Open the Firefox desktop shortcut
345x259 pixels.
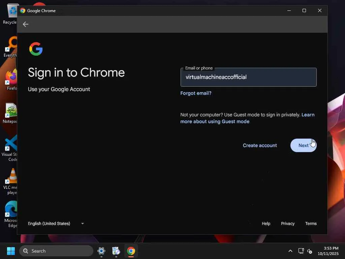coord(11,80)
